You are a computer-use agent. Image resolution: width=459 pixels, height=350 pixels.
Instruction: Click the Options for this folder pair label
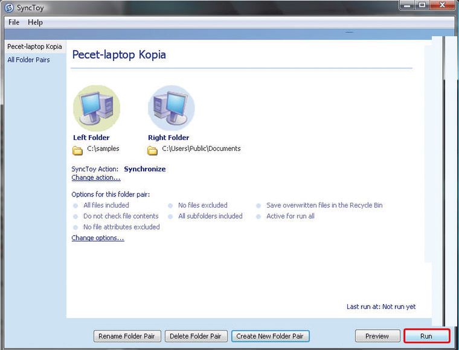click(111, 194)
